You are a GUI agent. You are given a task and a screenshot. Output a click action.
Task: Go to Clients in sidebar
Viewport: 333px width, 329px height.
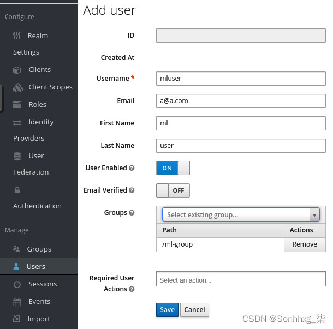pyautogui.click(x=39, y=70)
